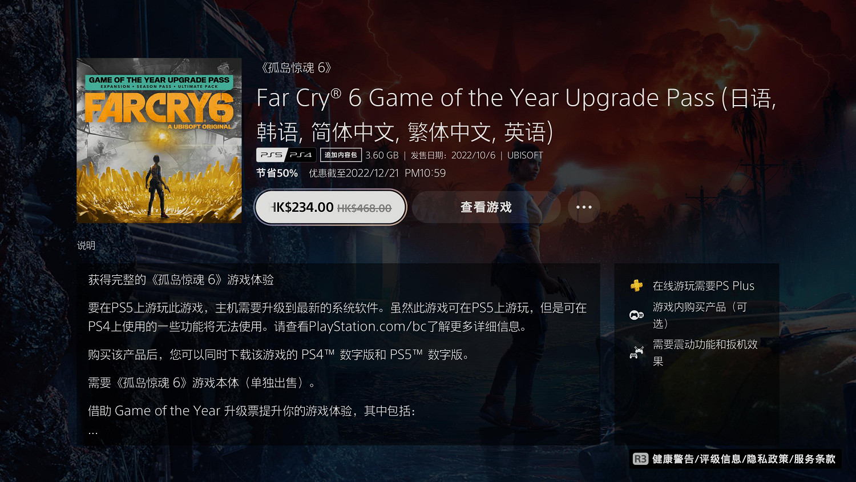This screenshot has height=482, width=856.
Task: Click the HK$234.00 purchase button
Action: (330, 207)
